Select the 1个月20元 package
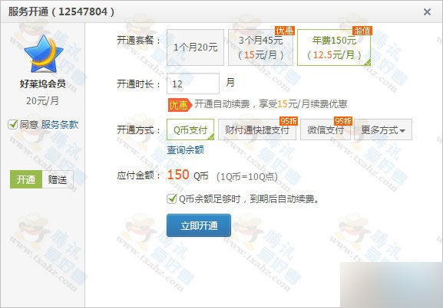 (195, 48)
